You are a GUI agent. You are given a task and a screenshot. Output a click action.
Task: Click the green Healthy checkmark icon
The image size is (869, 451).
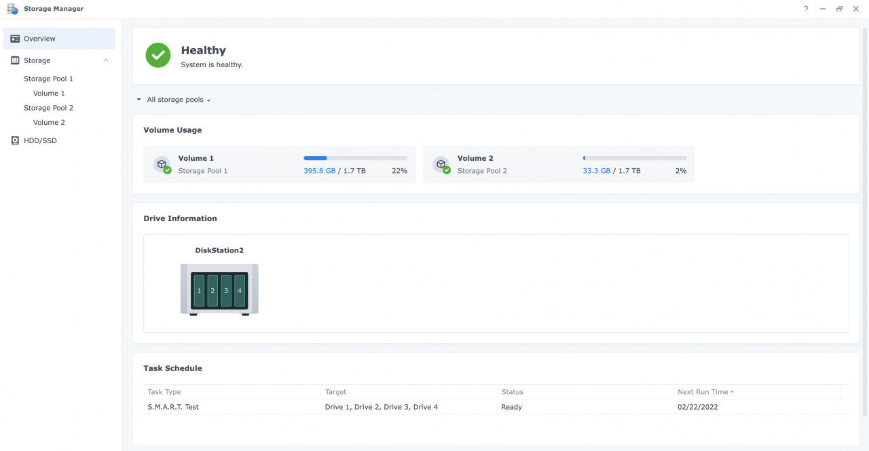(158, 55)
